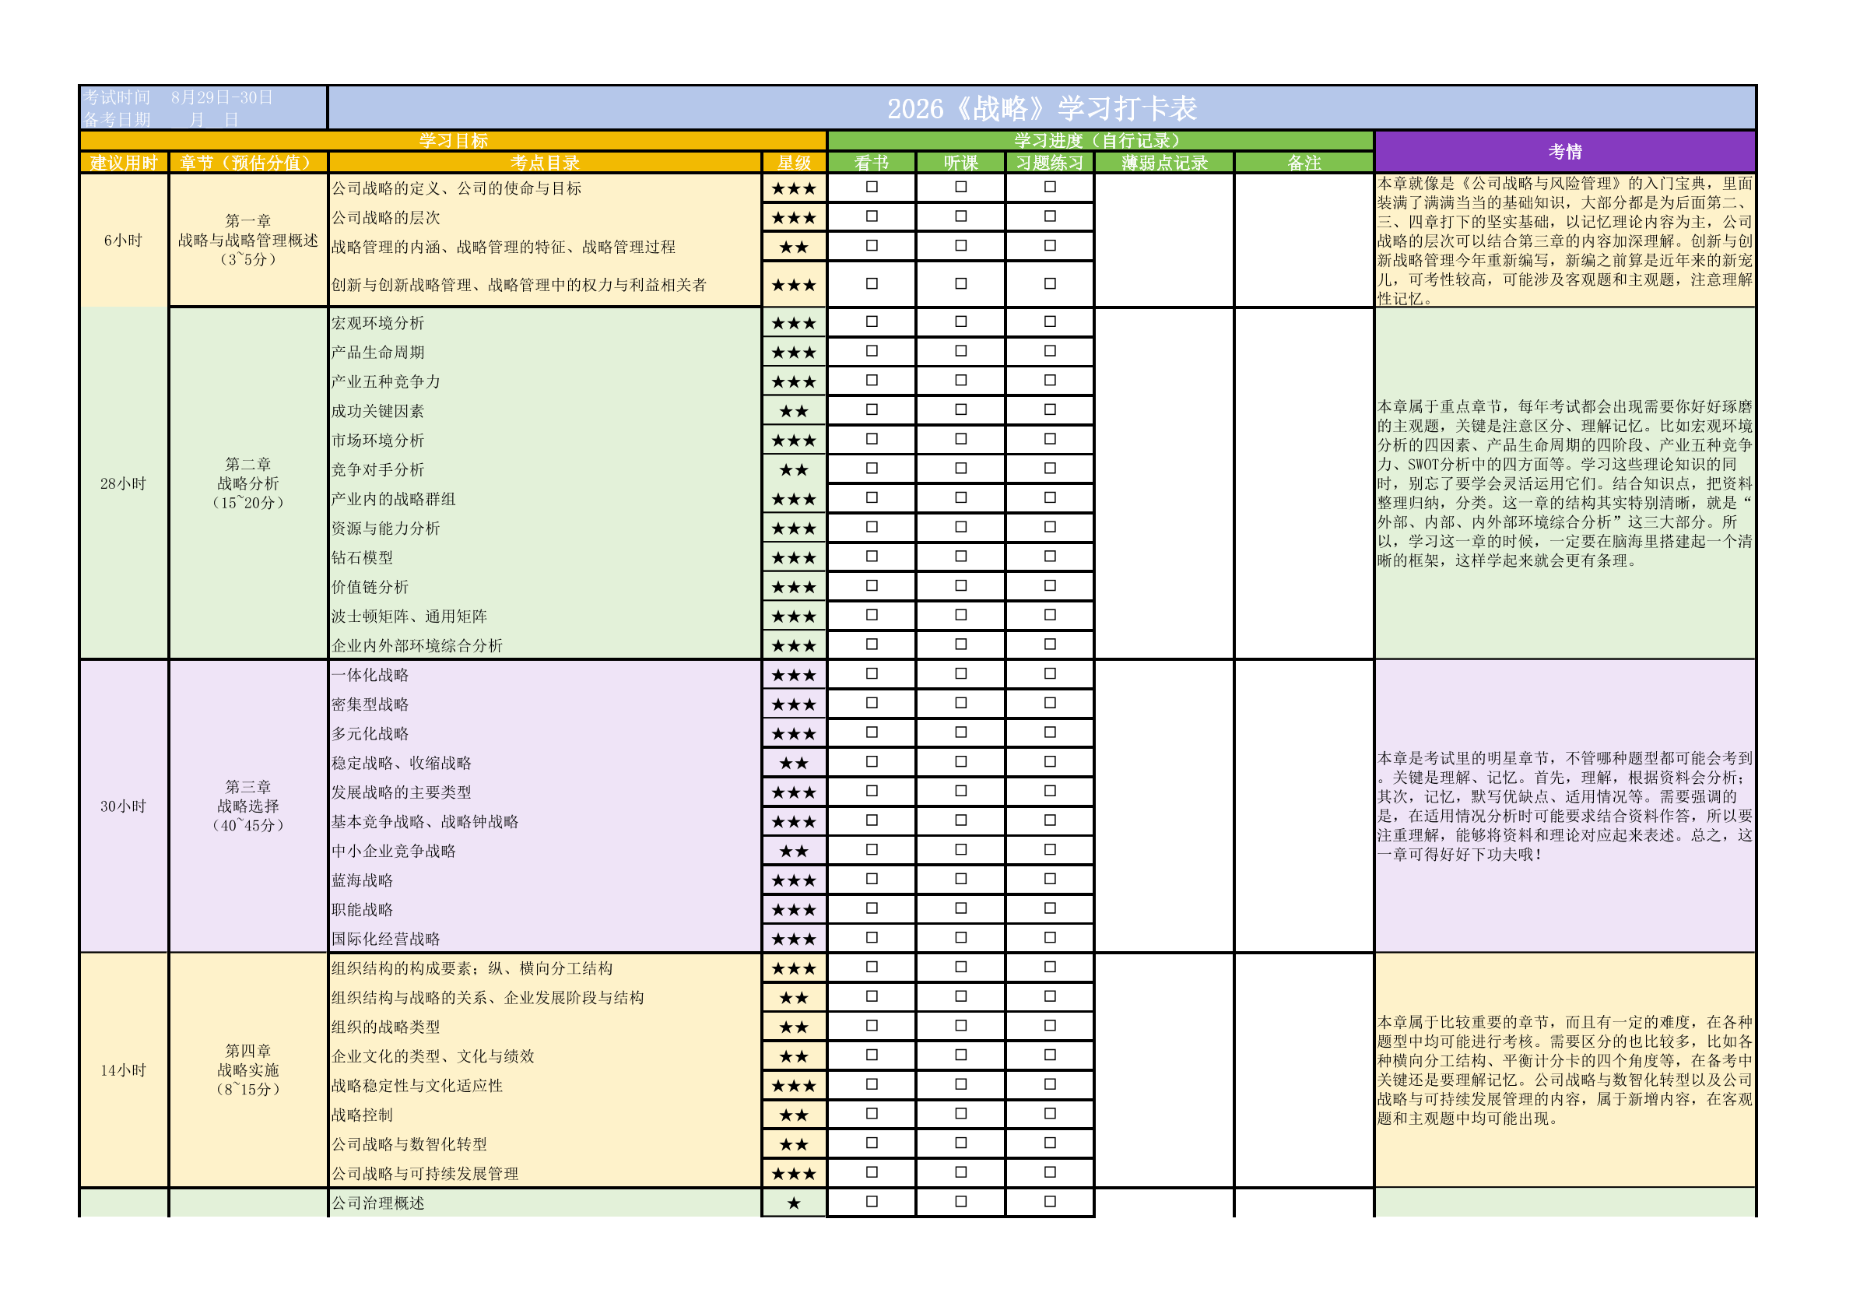1853x1310 pixels.
Task: Click the 薄弱点记录 column header
Action: pyautogui.click(x=1163, y=162)
